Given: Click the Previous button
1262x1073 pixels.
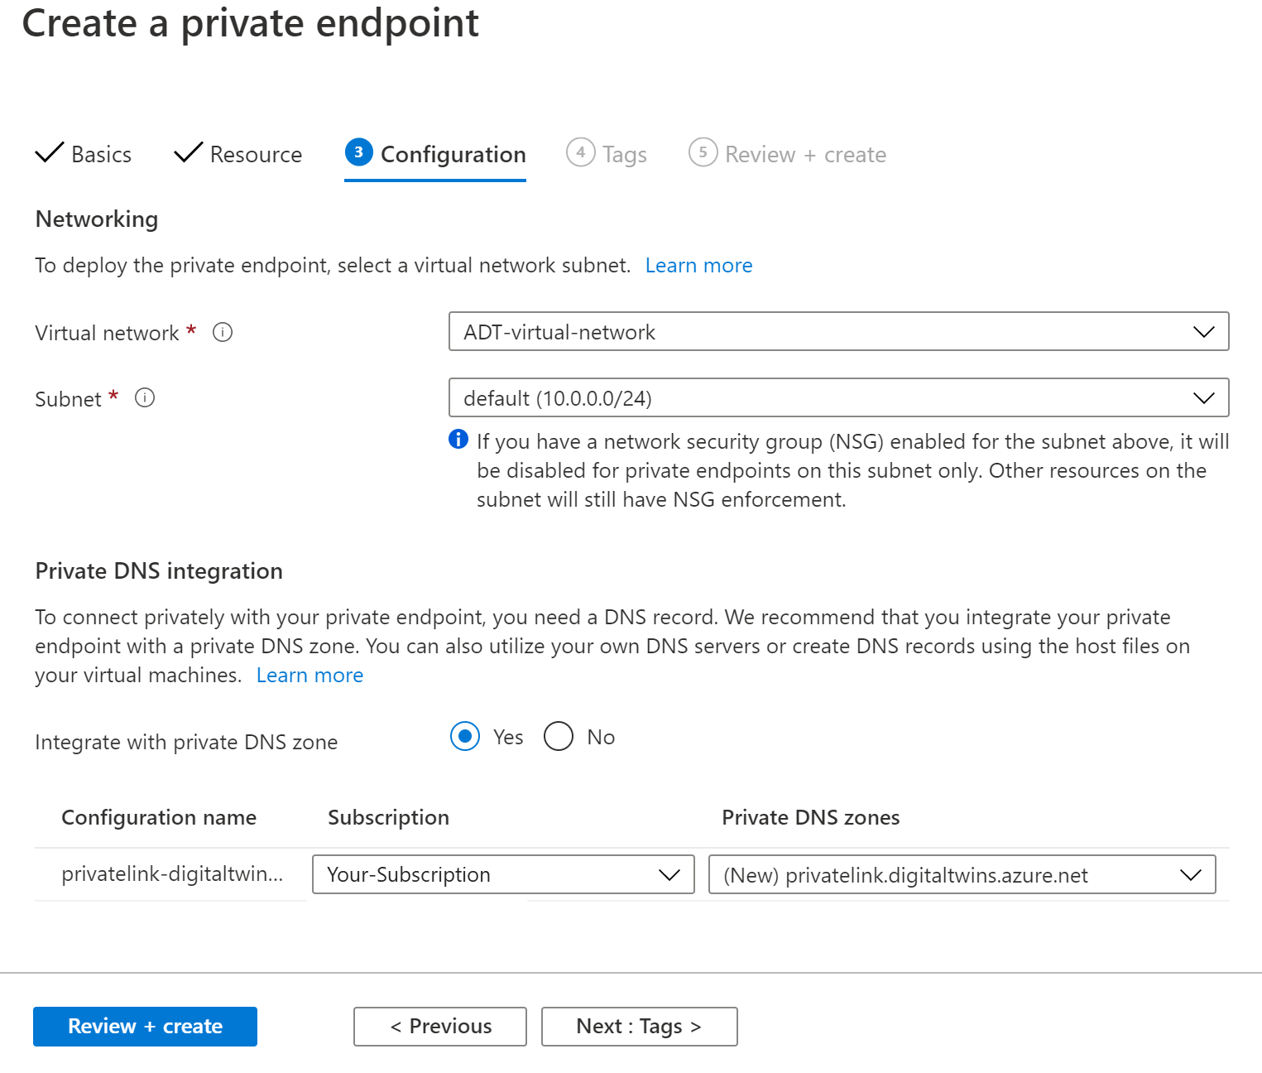Looking at the screenshot, I should pyautogui.click(x=440, y=1027).
